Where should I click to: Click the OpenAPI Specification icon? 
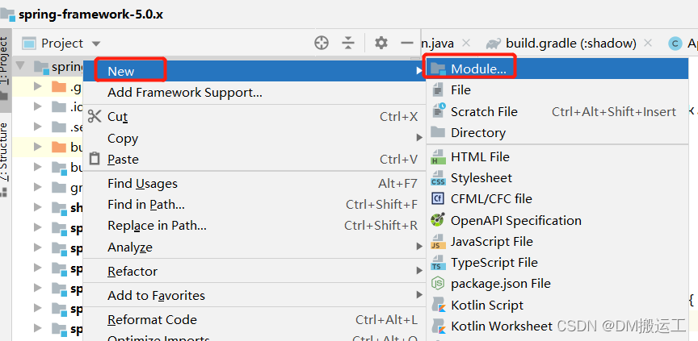438,220
